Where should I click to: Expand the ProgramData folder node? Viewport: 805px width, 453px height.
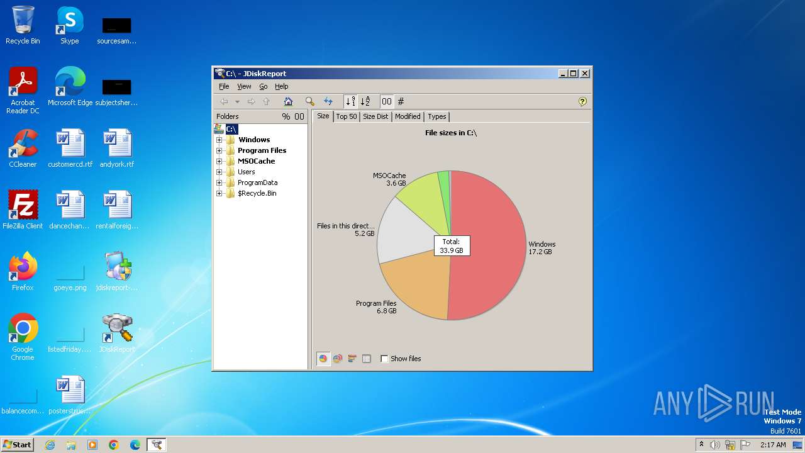(219, 182)
